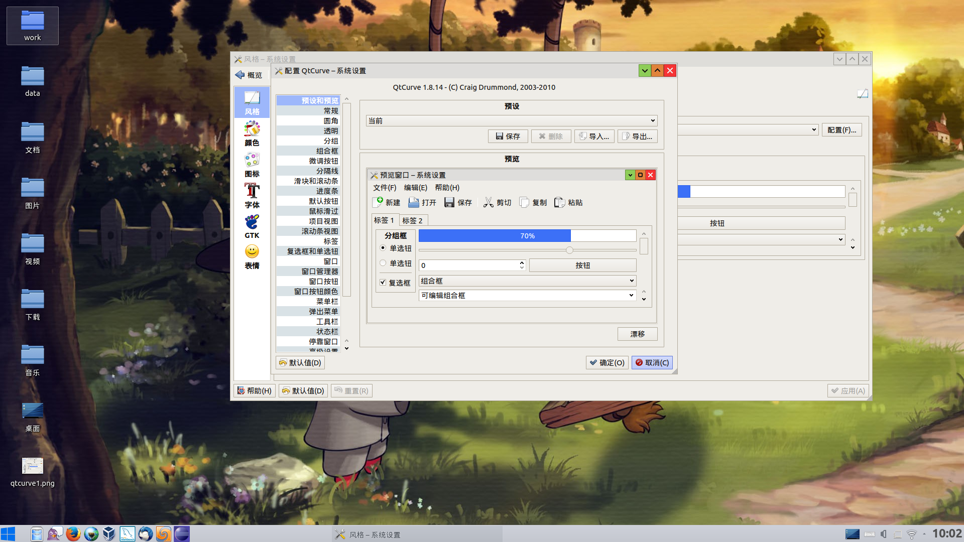
Task: Switch to 标签 1 tab
Action: pyautogui.click(x=384, y=220)
